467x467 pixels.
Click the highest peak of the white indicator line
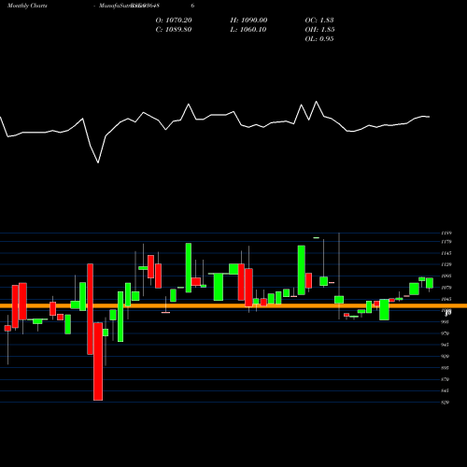click(317, 102)
